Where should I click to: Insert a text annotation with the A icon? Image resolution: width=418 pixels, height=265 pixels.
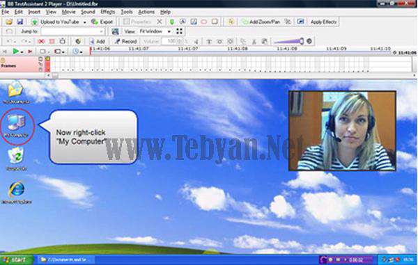pos(183,22)
